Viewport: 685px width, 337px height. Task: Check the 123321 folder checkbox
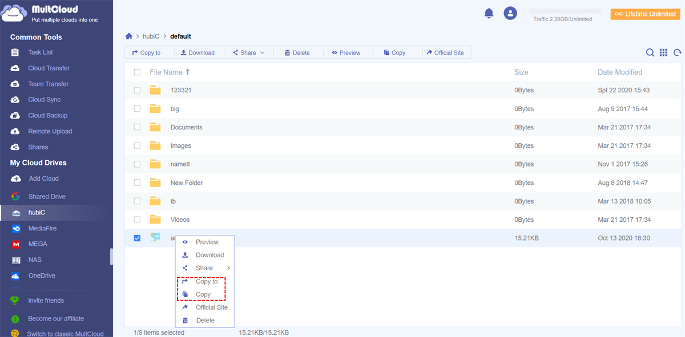(x=137, y=90)
